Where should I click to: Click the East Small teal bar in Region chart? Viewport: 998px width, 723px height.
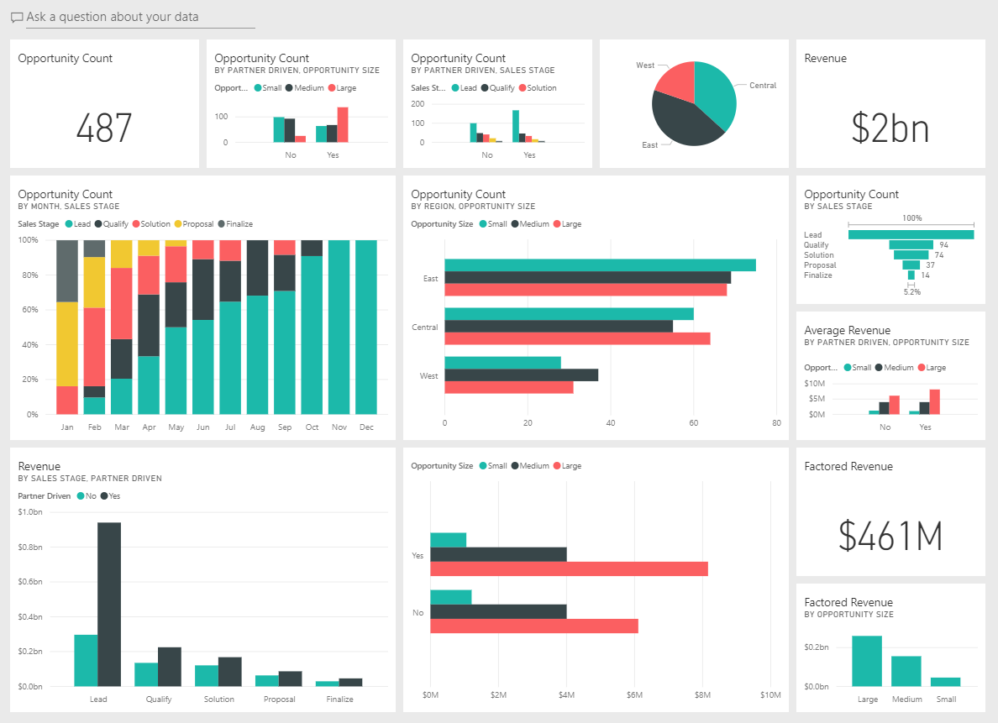pos(600,265)
